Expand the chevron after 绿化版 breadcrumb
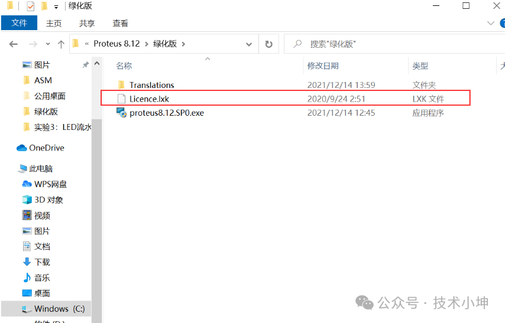This screenshot has width=505, height=323. click(183, 44)
